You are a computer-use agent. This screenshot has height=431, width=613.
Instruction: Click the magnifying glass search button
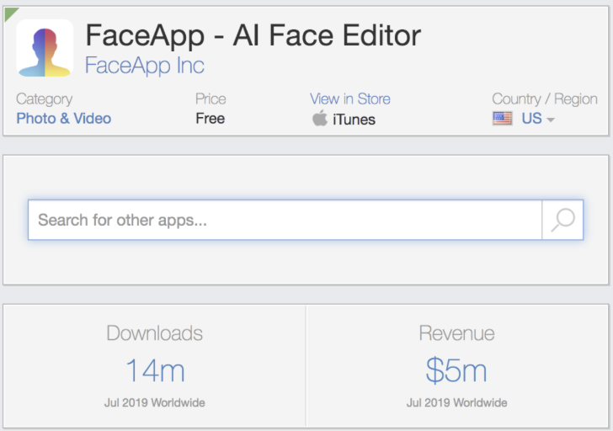click(562, 220)
